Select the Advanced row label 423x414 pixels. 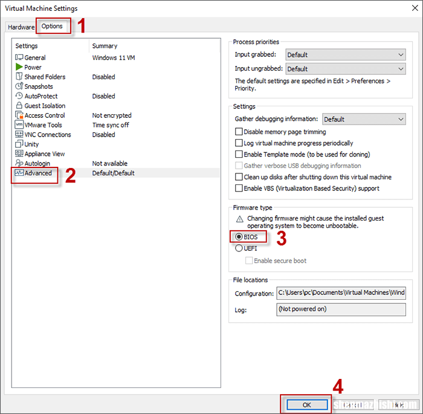38,173
